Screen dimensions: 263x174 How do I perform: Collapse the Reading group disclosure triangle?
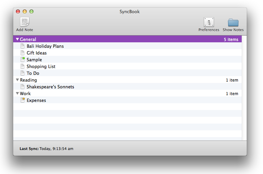click(17, 80)
